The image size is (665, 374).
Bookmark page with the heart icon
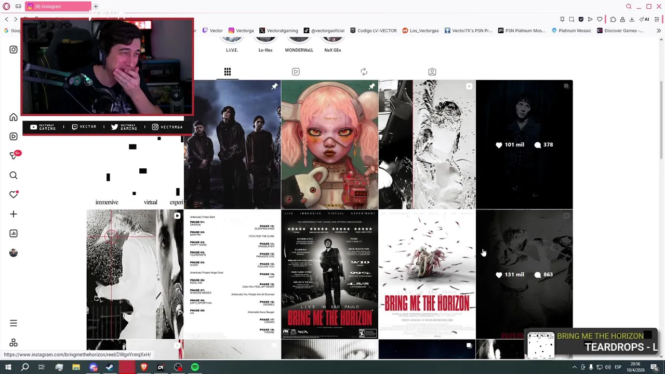pyautogui.click(x=600, y=19)
